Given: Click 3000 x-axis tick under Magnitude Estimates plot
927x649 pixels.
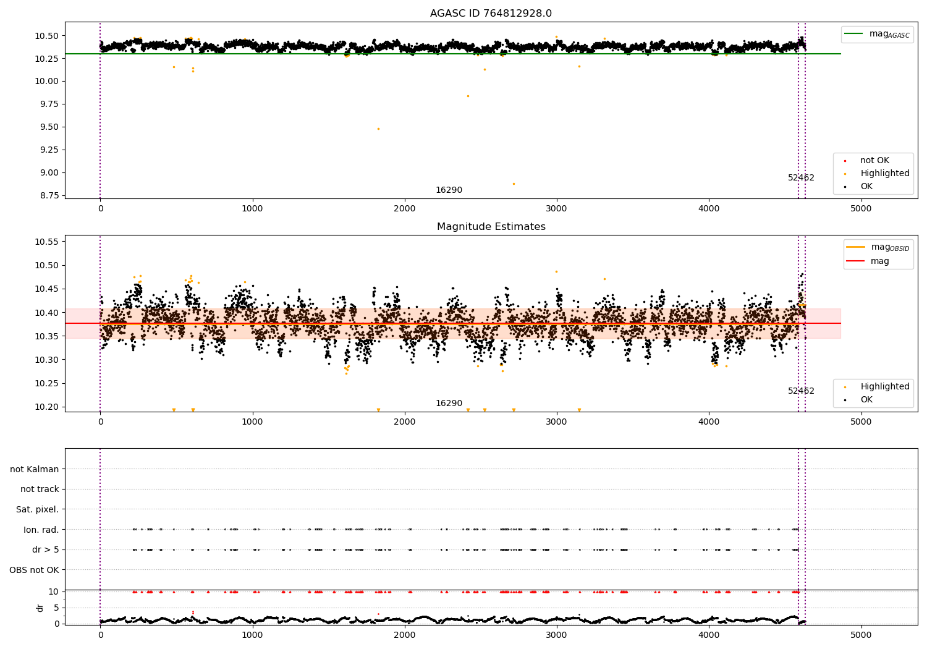Looking at the screenshot, I should (557, 422).
